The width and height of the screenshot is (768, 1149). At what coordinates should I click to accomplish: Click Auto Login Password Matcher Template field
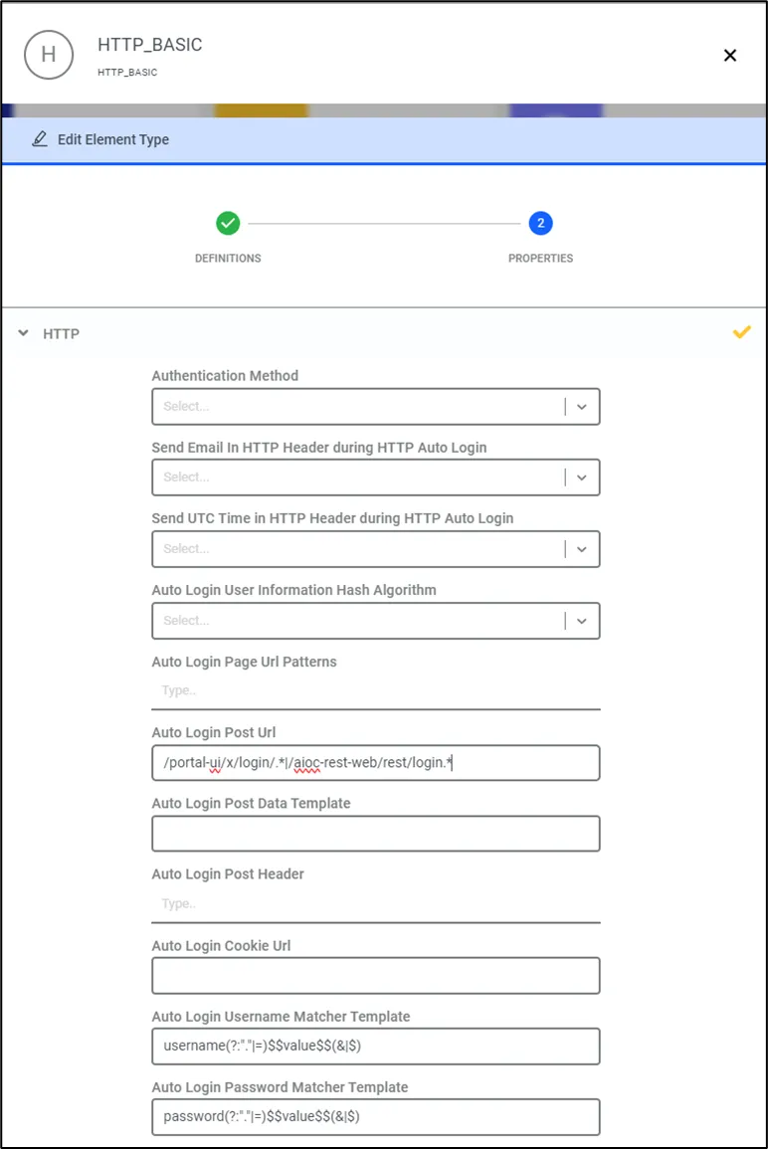point(376,1117)
